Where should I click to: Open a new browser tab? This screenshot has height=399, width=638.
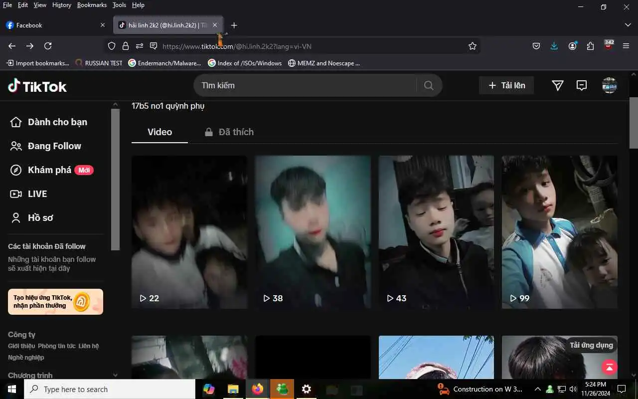234,25
